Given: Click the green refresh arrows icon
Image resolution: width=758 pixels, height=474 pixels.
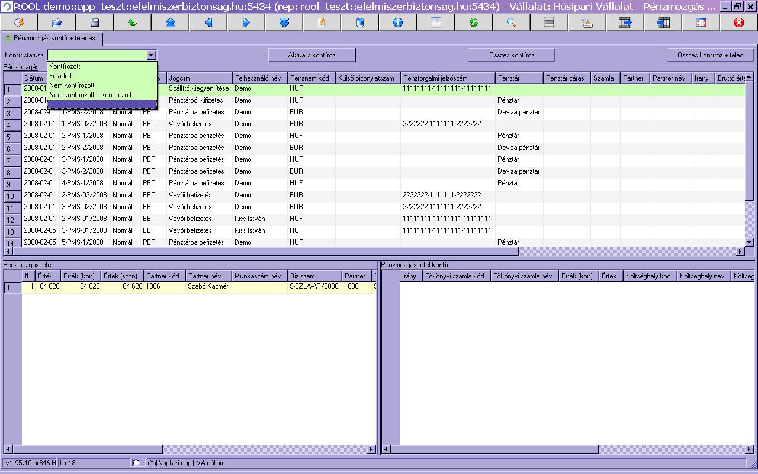Looking at the screenshot, I should [473, 23].
